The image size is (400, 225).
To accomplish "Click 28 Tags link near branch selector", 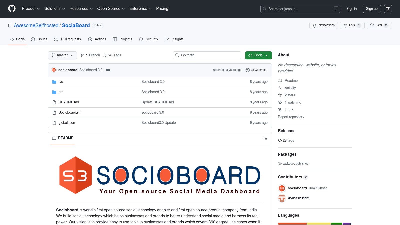I will click(x=112, y=55).
